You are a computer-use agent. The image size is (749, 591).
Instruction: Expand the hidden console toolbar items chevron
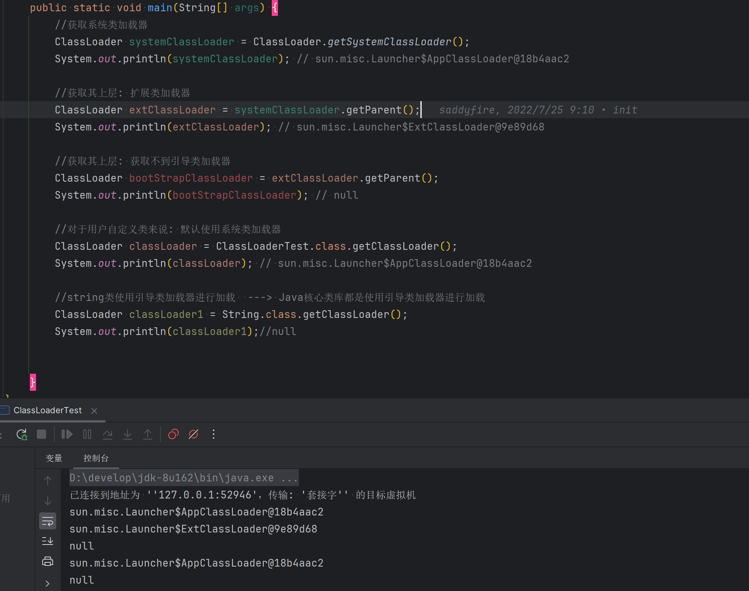[48, 583]
